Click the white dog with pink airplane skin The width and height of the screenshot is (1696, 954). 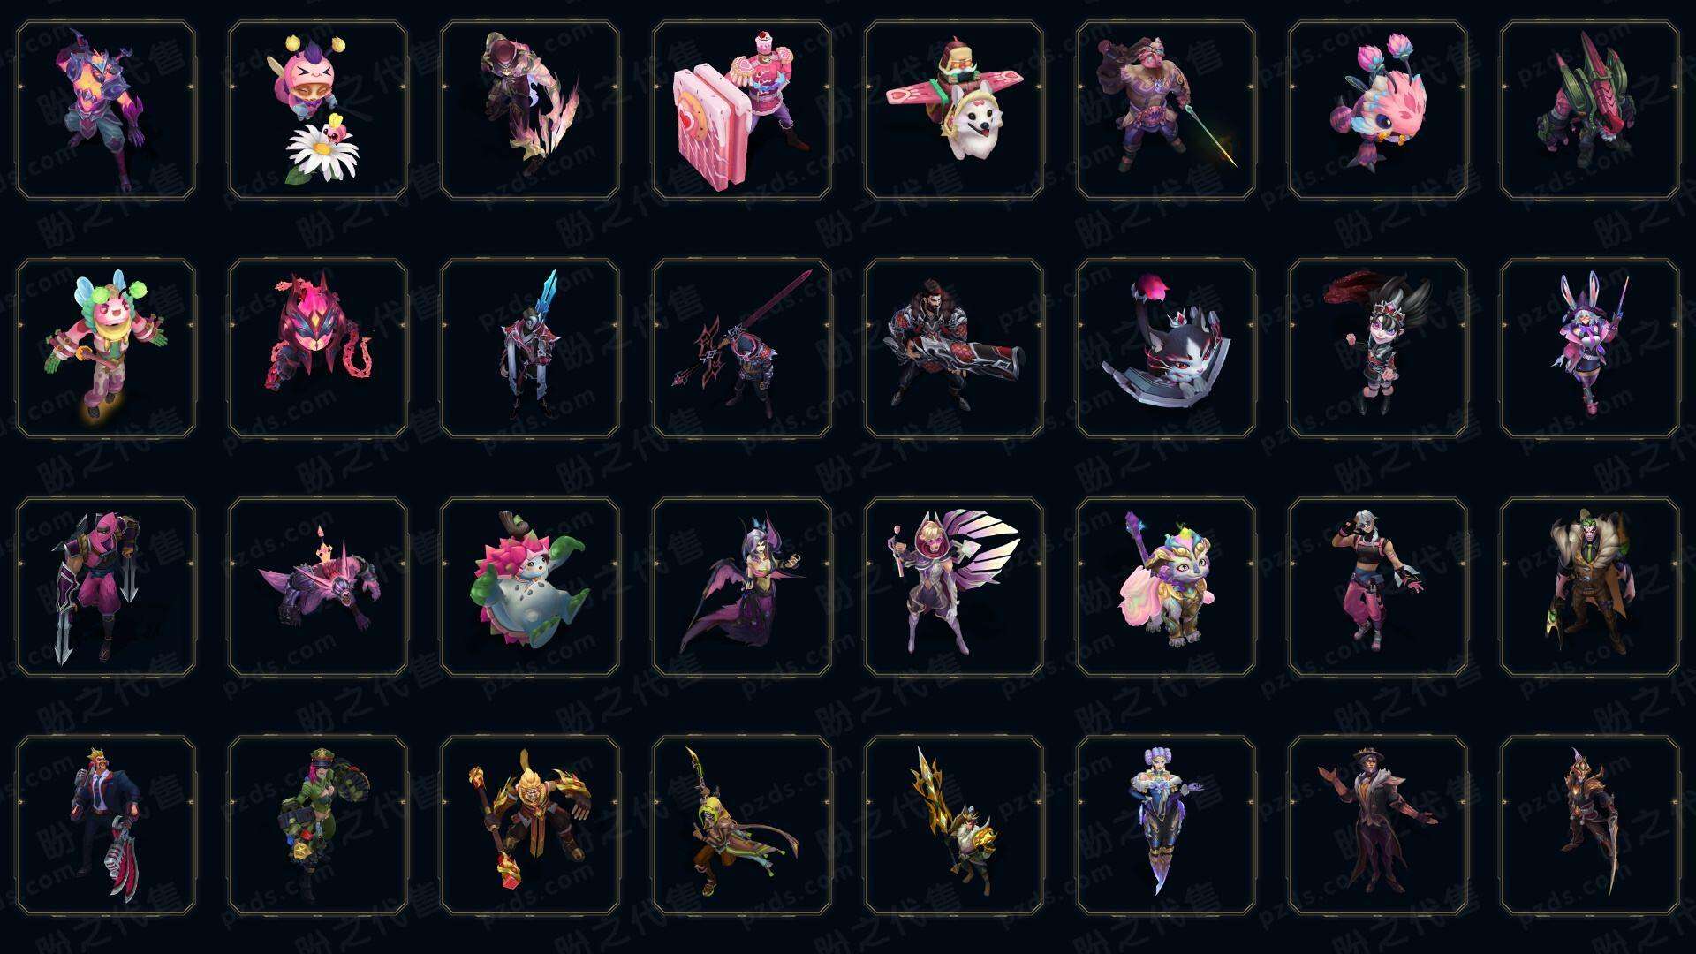pyautogui.click(x=954, y=110)
